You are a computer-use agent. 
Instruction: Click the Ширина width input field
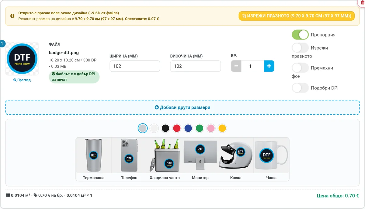(x=135, y=66)
